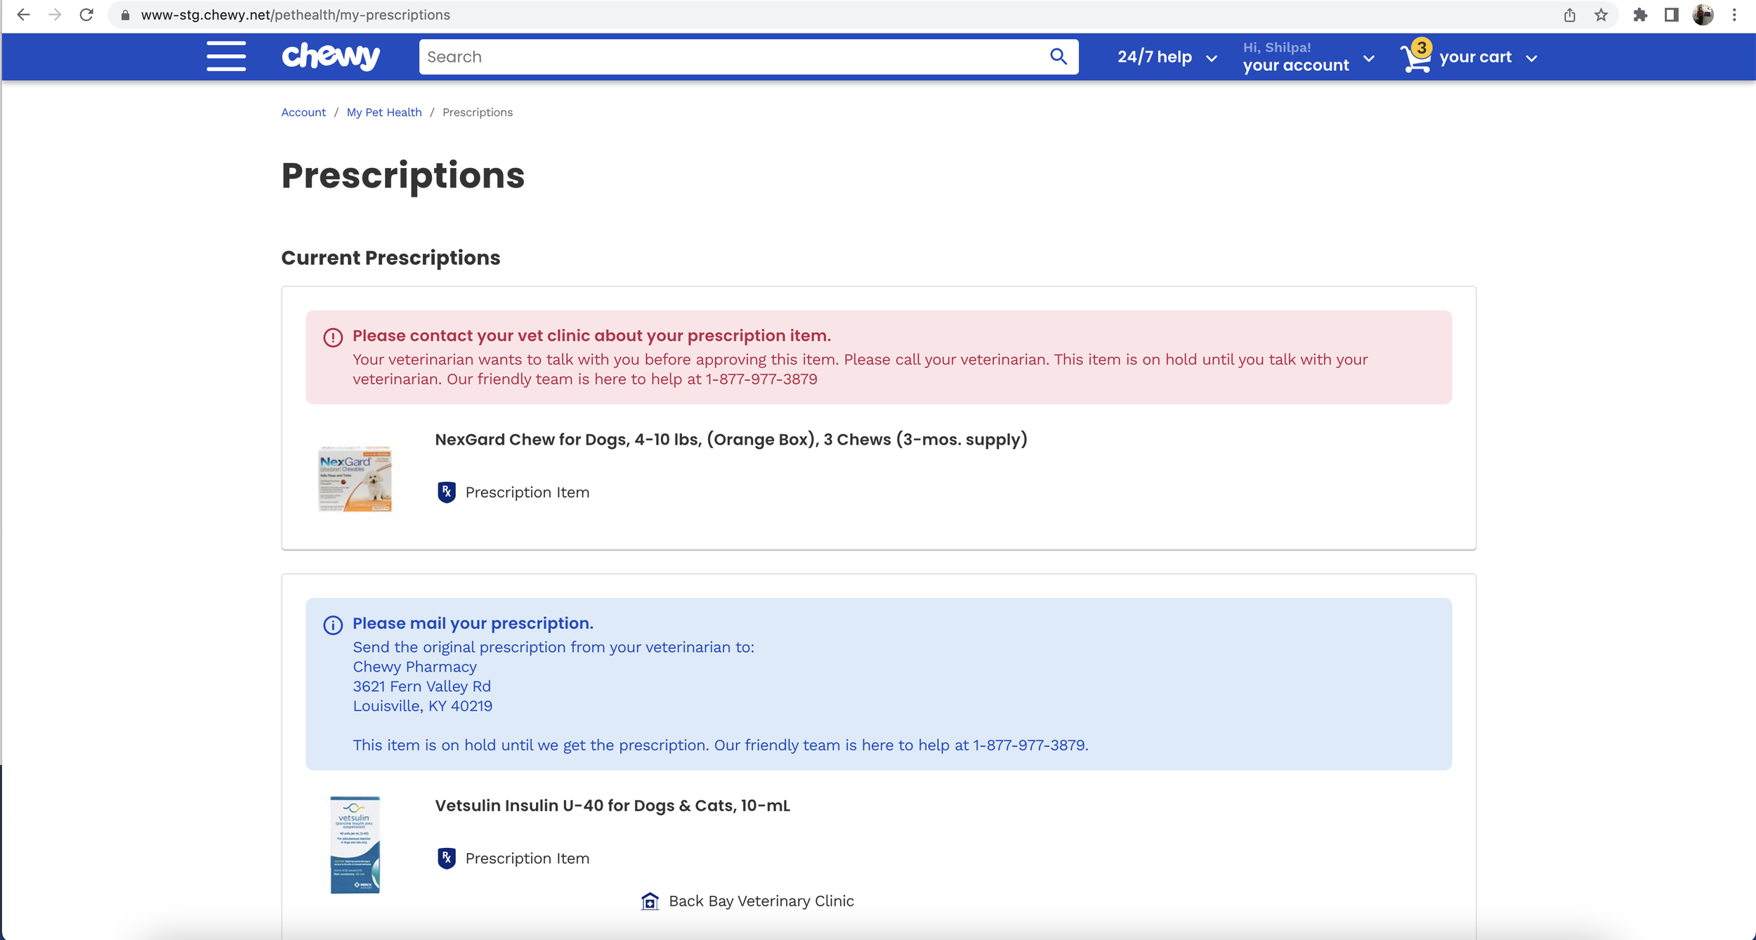Click the Chrome profile avatar
Viewport: 1756px width, 940px height.
pyautogui.click(x=1703, y=15)
